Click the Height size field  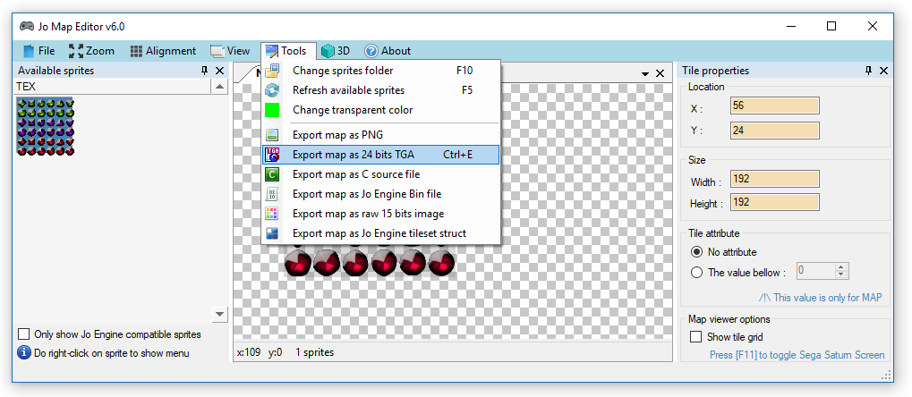point(775,202)
